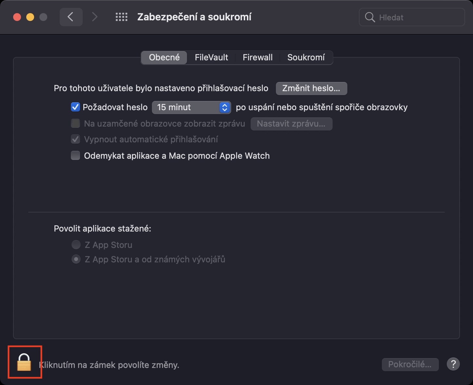This screenshot has height=385, width=473.
Task: Click the padlock icon to allow changes
Action: click(24, 362)
